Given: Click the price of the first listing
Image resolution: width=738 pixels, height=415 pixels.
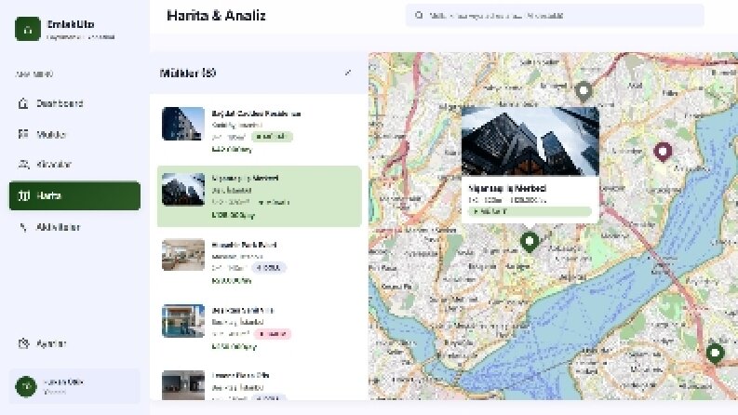Looking at the screenshot, I should 232,149.
